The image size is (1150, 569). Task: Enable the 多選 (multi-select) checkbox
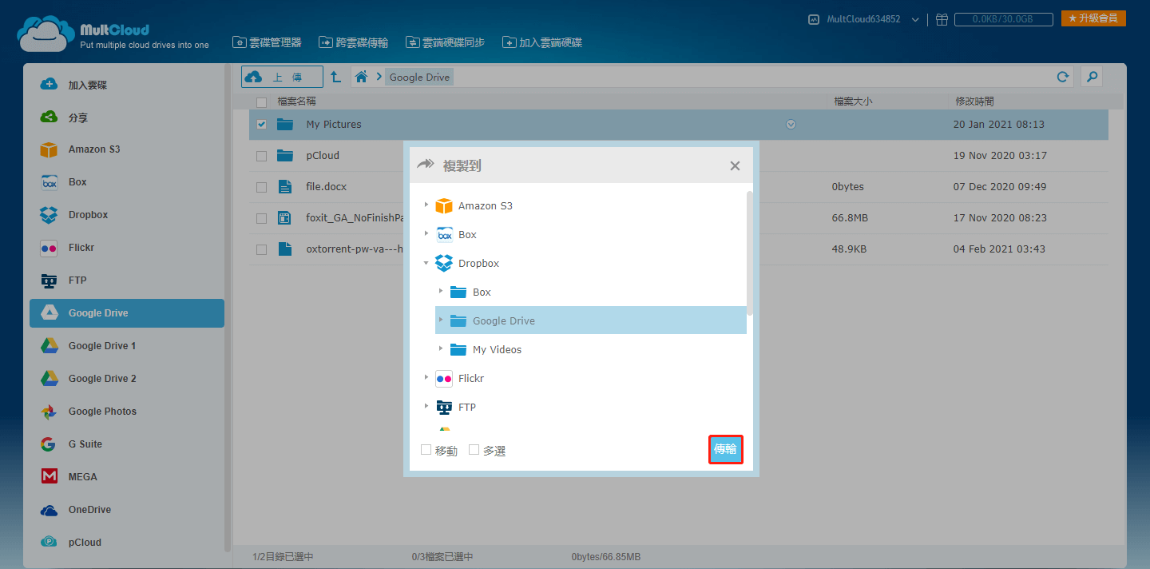pos(474,450)
